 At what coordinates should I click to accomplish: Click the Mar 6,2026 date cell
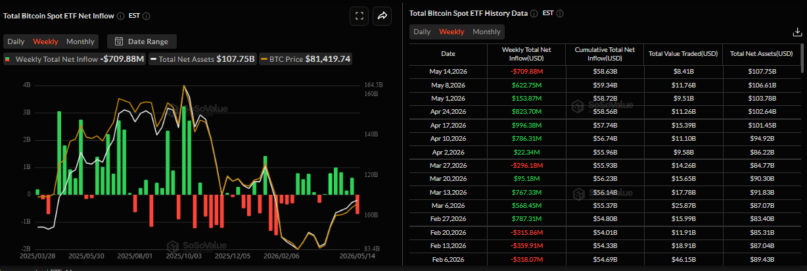click(448, 206)
